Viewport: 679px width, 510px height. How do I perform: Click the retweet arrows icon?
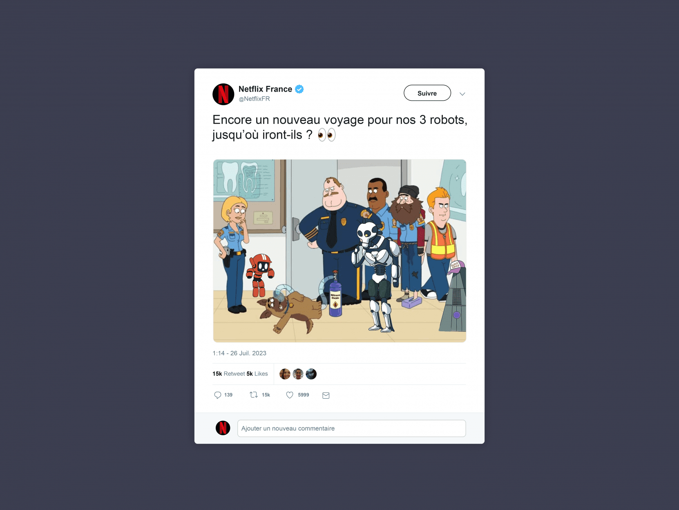pyautogui.click(x=254, y=395)
